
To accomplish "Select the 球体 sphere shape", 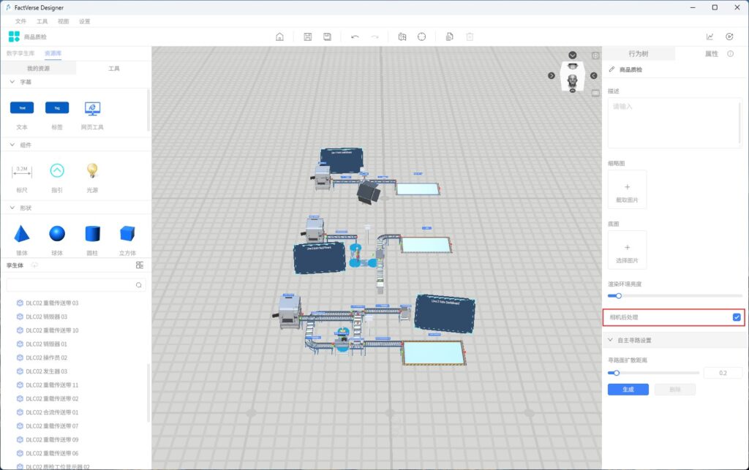I will 57,234.
